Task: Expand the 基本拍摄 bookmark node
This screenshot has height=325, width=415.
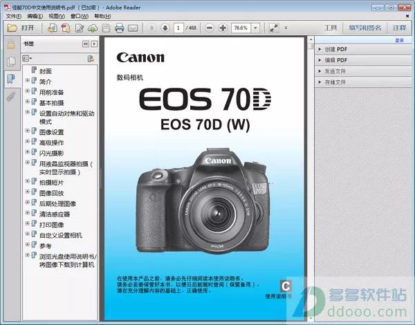Action: (28, 102)
